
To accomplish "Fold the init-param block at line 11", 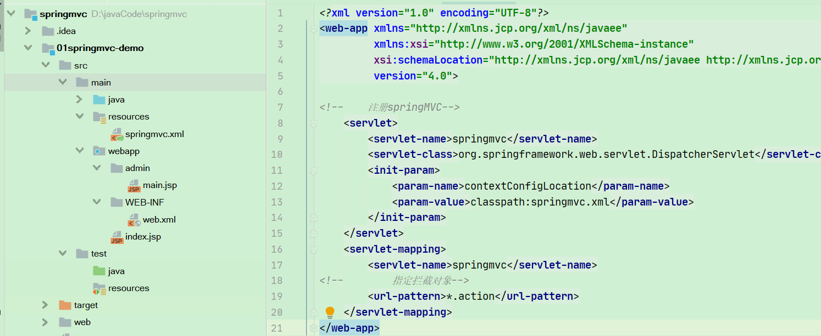I will tap(314, 170).
